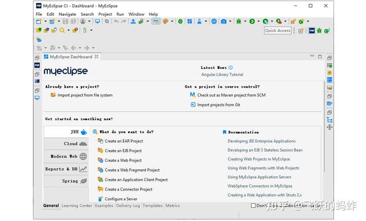
Task: Click Create an EAR Project link
Action: click(124, 141)
